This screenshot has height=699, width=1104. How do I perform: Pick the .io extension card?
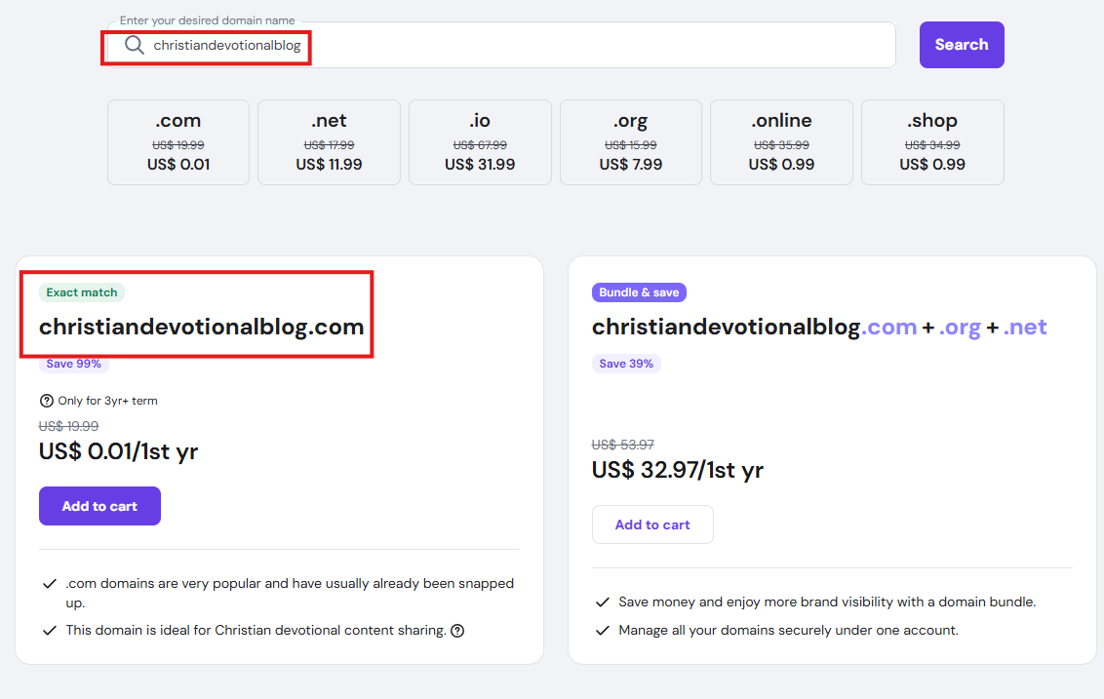pyautogui.click(x=480, y=142)
